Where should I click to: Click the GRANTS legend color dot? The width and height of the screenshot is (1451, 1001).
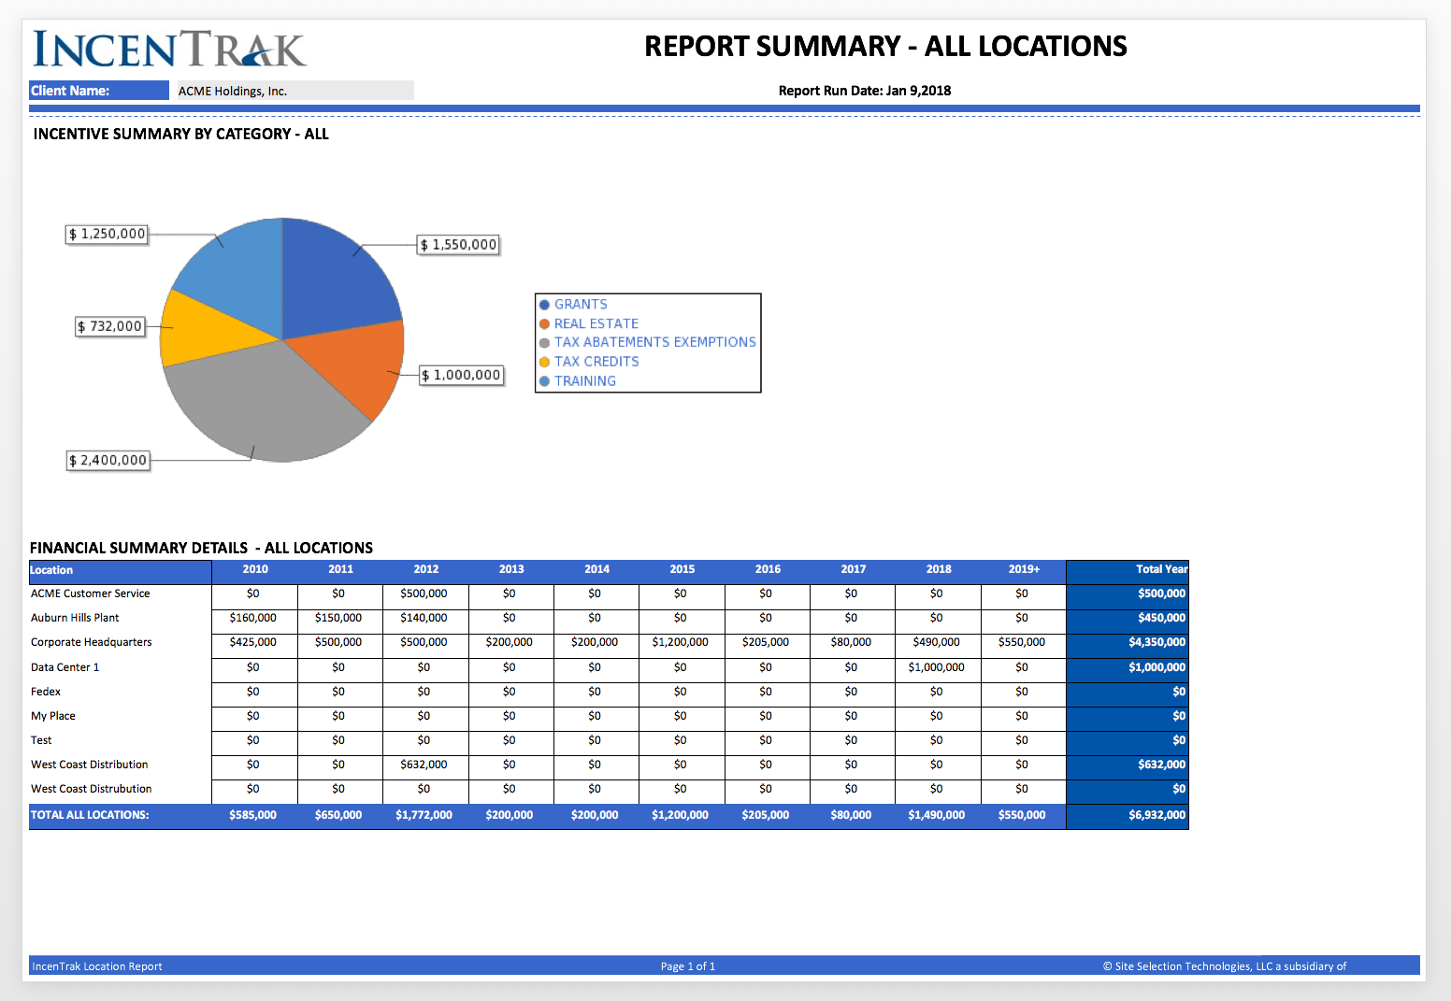pyautogui.click(x=544, y=305)
